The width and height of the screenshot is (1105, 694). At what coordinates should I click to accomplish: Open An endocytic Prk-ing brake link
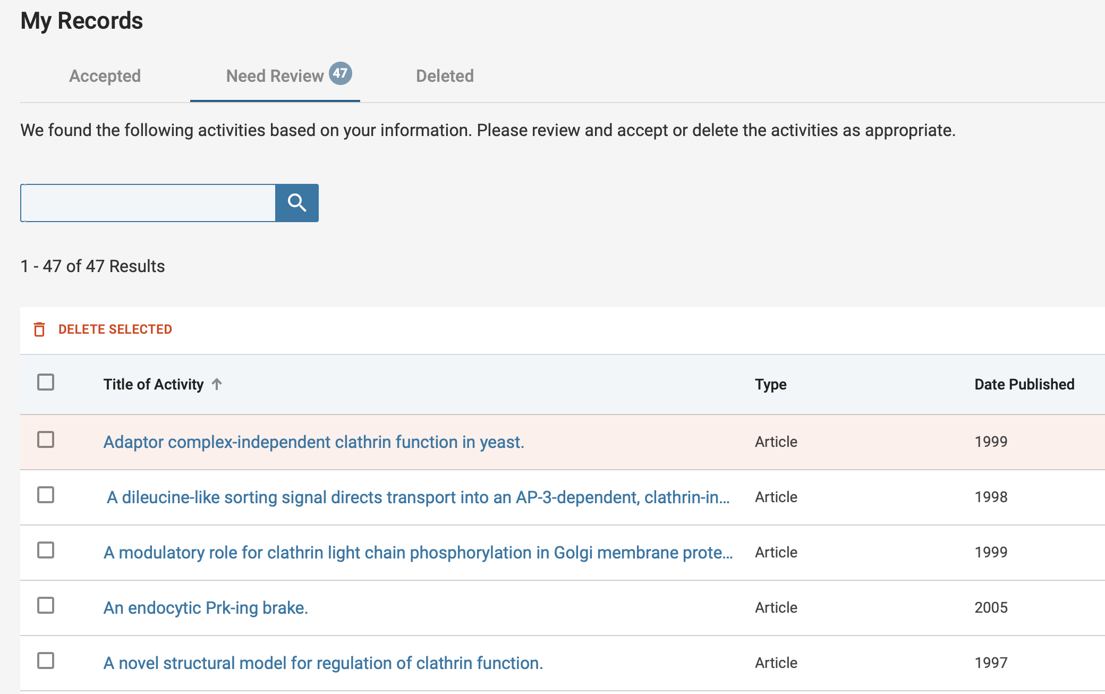206,608
